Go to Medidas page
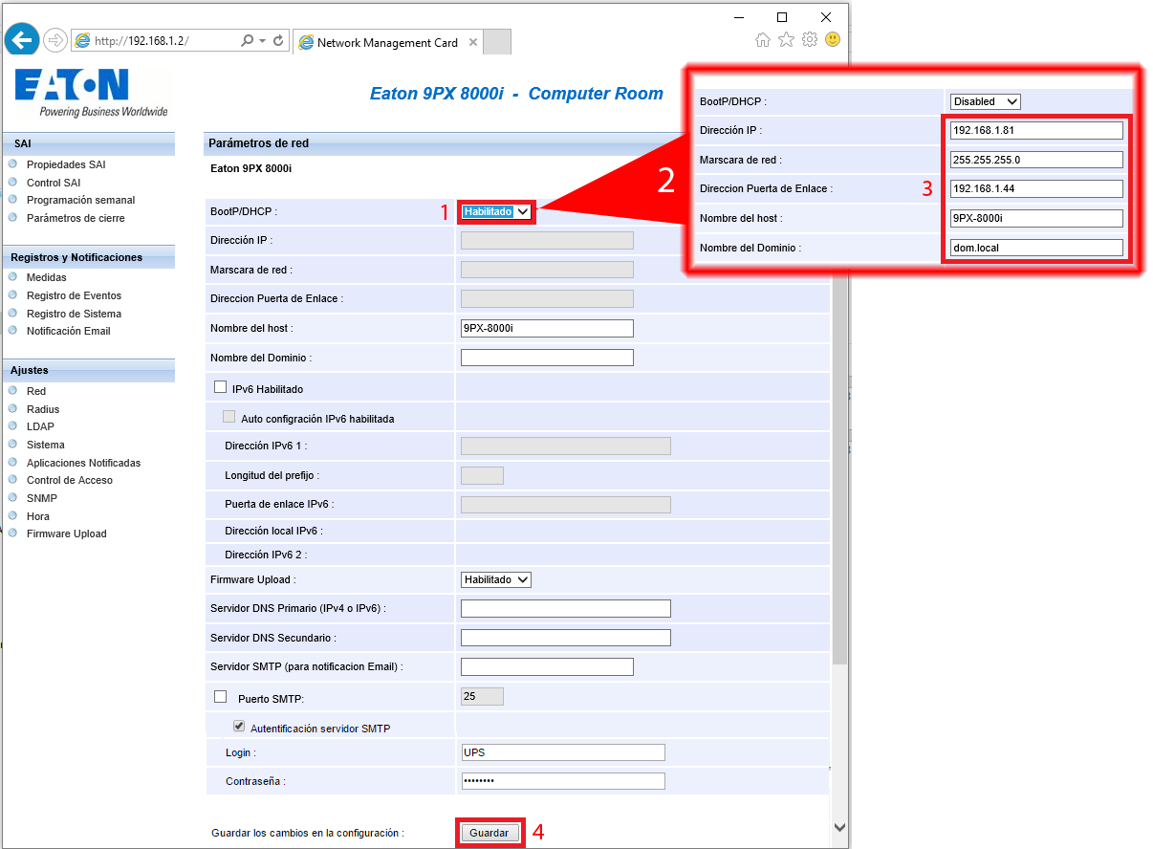The image size is (1153, 849). [x=47, y=277]
